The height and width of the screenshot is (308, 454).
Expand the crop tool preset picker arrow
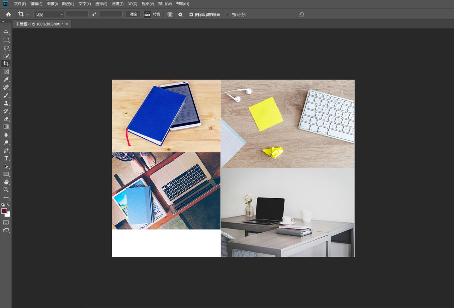tap(28, 15)
